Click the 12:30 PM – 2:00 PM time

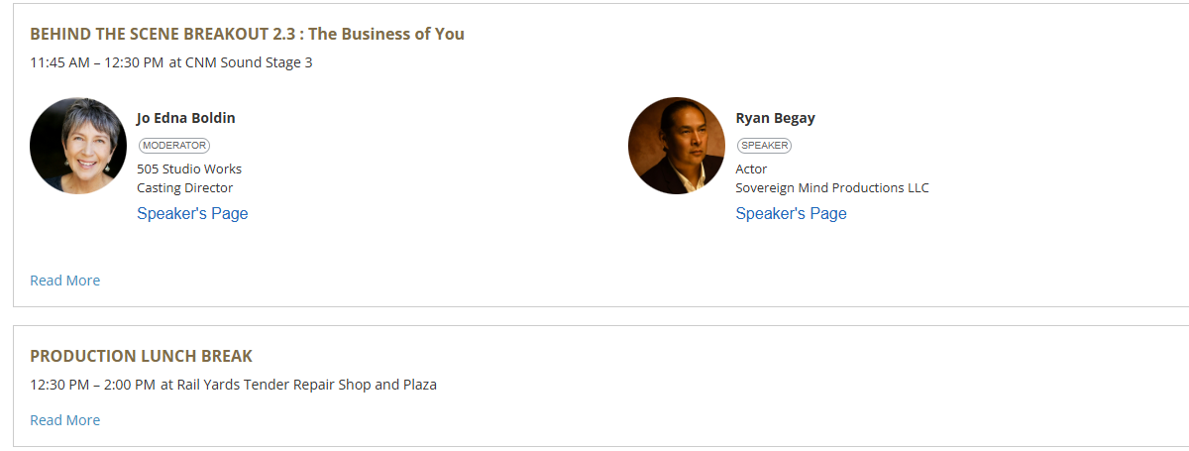tap(93, 385)
